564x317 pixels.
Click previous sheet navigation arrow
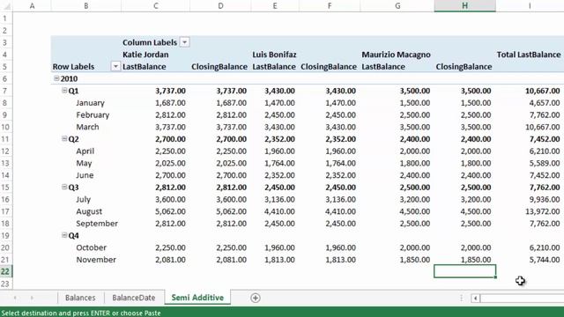(15, 298)
